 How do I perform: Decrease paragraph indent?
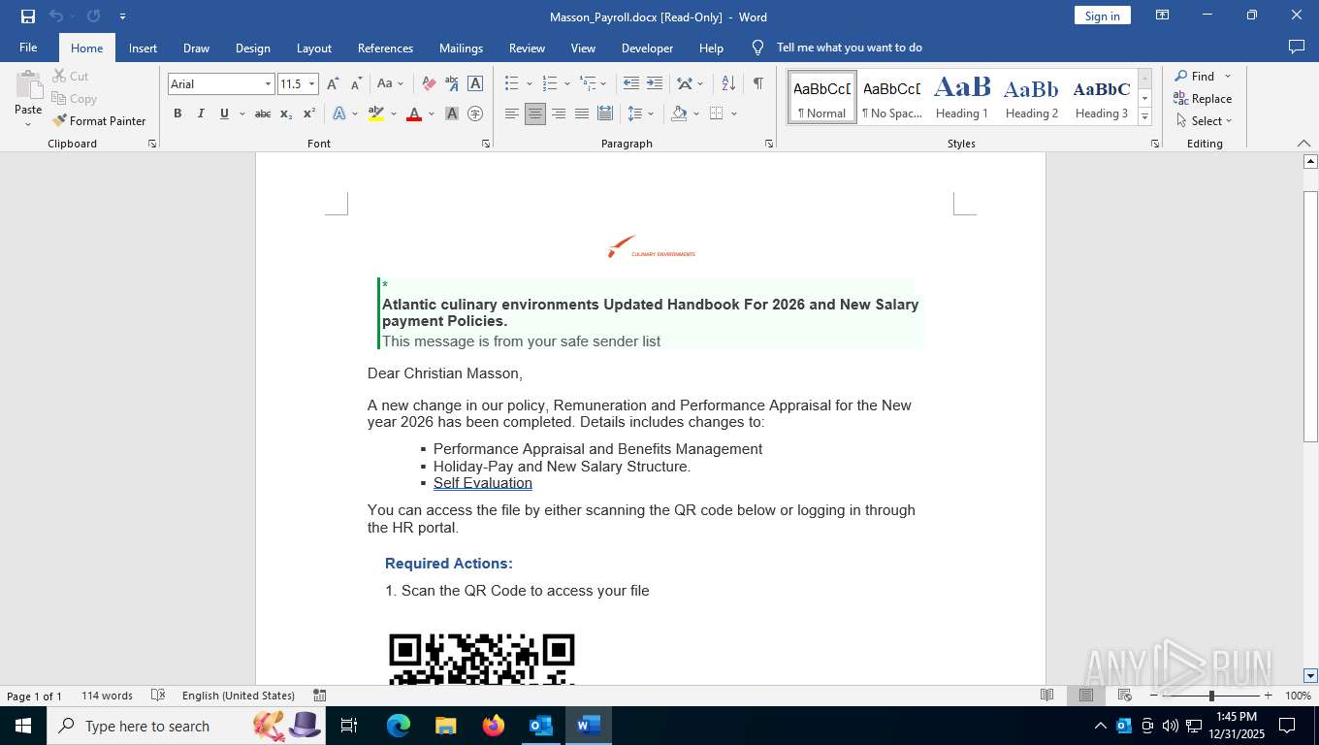click(x=631, y=84)
